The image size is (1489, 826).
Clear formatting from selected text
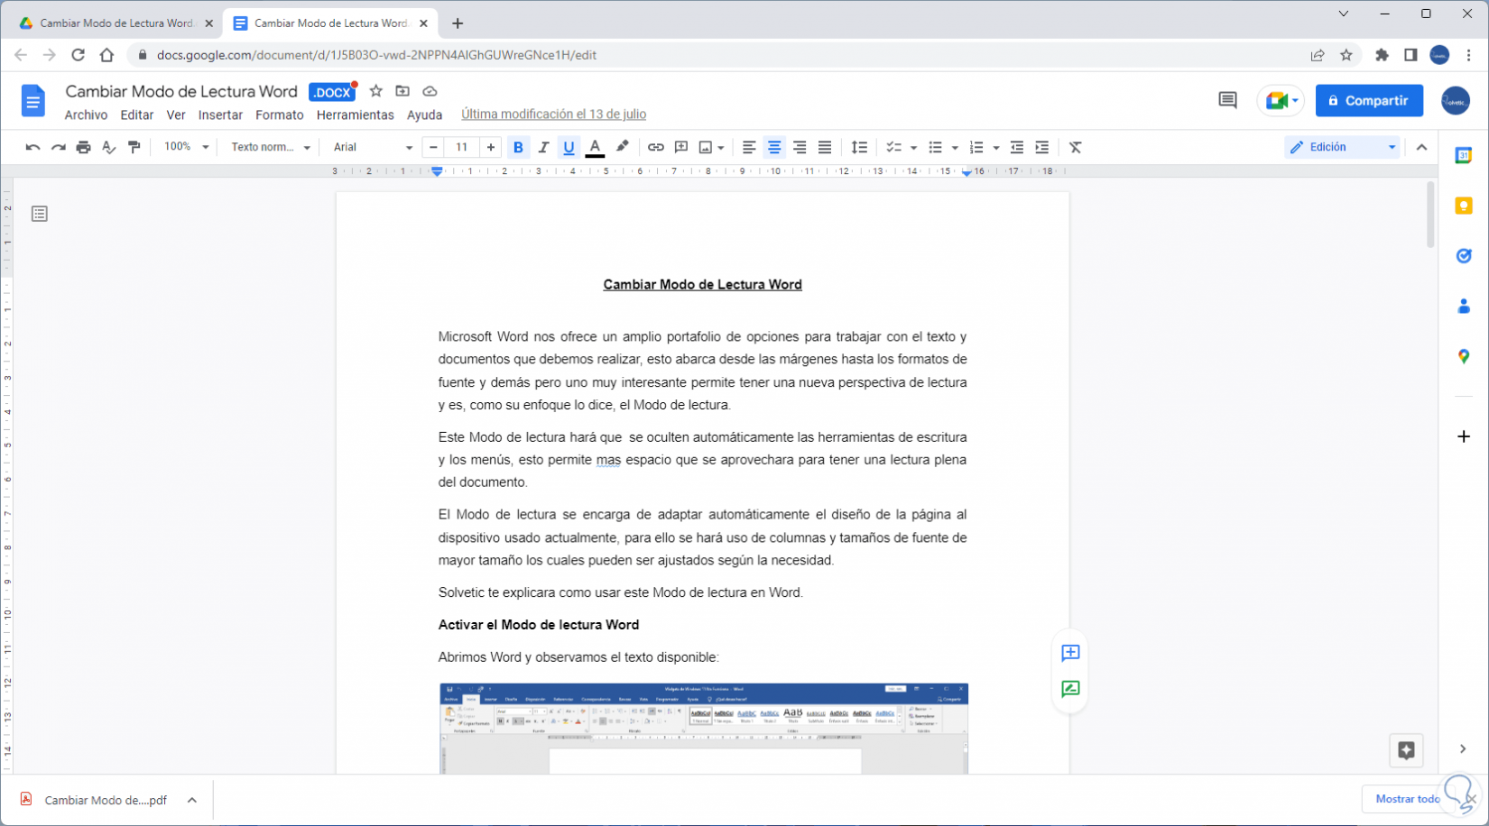tap(1076, 147)
